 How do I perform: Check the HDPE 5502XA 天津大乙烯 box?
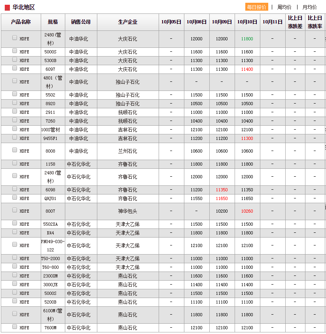[x=15, y=223]
